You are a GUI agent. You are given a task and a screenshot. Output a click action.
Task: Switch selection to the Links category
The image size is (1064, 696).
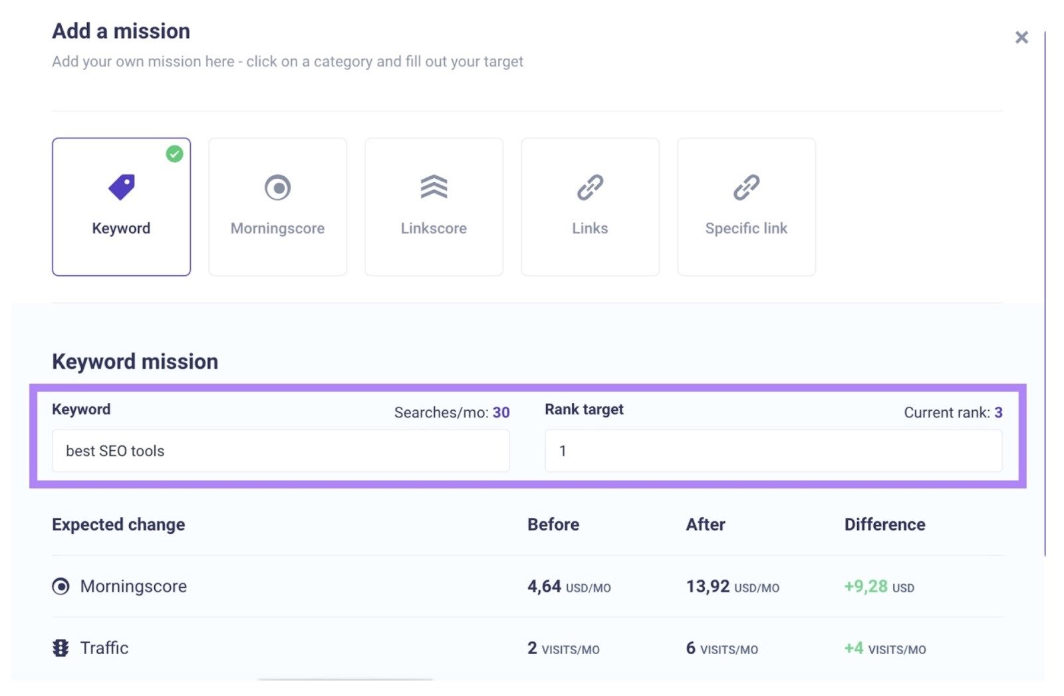click(x=590, y=206)
